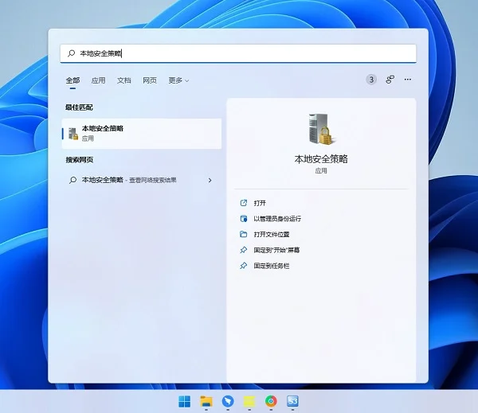Click the folder icon for file location

(243, 234)
